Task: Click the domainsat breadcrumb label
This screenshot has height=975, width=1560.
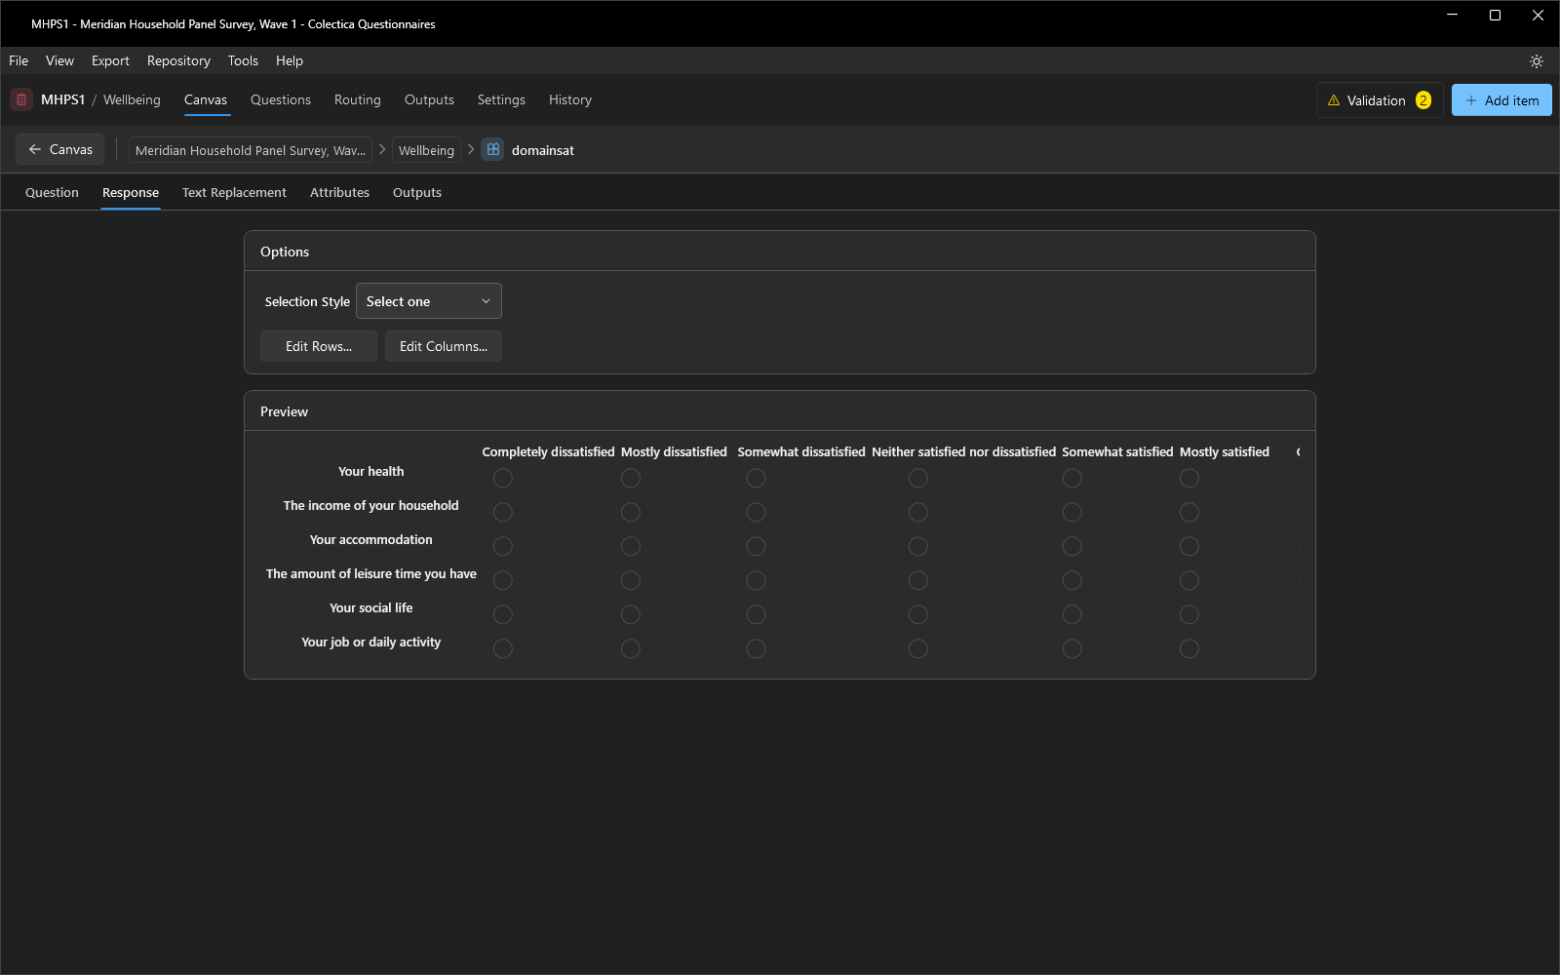Action: [x=543, y=150]
